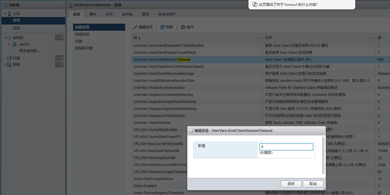This screenshot has height=195, width=390.
Task: Open the Name column header dropdown
Action: [x=372, y=38]
